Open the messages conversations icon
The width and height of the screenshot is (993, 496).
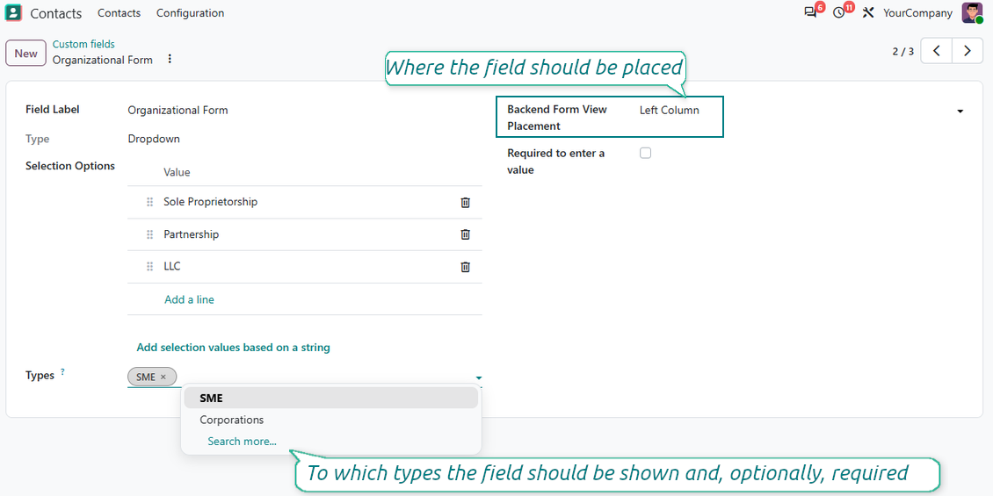click(x=810, y=12)
